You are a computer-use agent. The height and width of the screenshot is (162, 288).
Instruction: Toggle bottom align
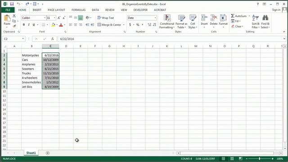coord(81,18)
